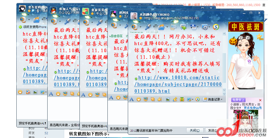
Task: Close the QQ秀 ad with red X
Action: 260,100
